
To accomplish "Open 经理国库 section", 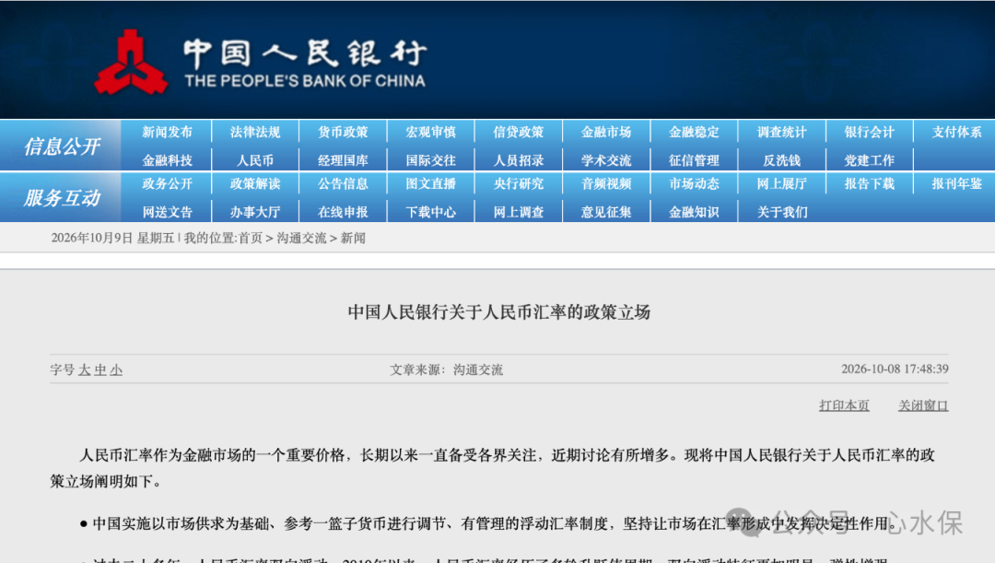I will 343,160.
